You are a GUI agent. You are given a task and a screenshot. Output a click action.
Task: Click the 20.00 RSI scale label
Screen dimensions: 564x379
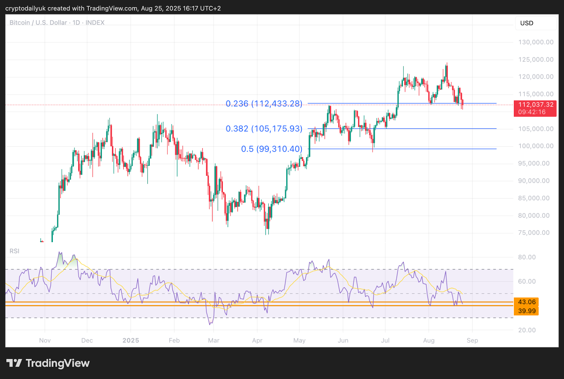tap(527, 330)
